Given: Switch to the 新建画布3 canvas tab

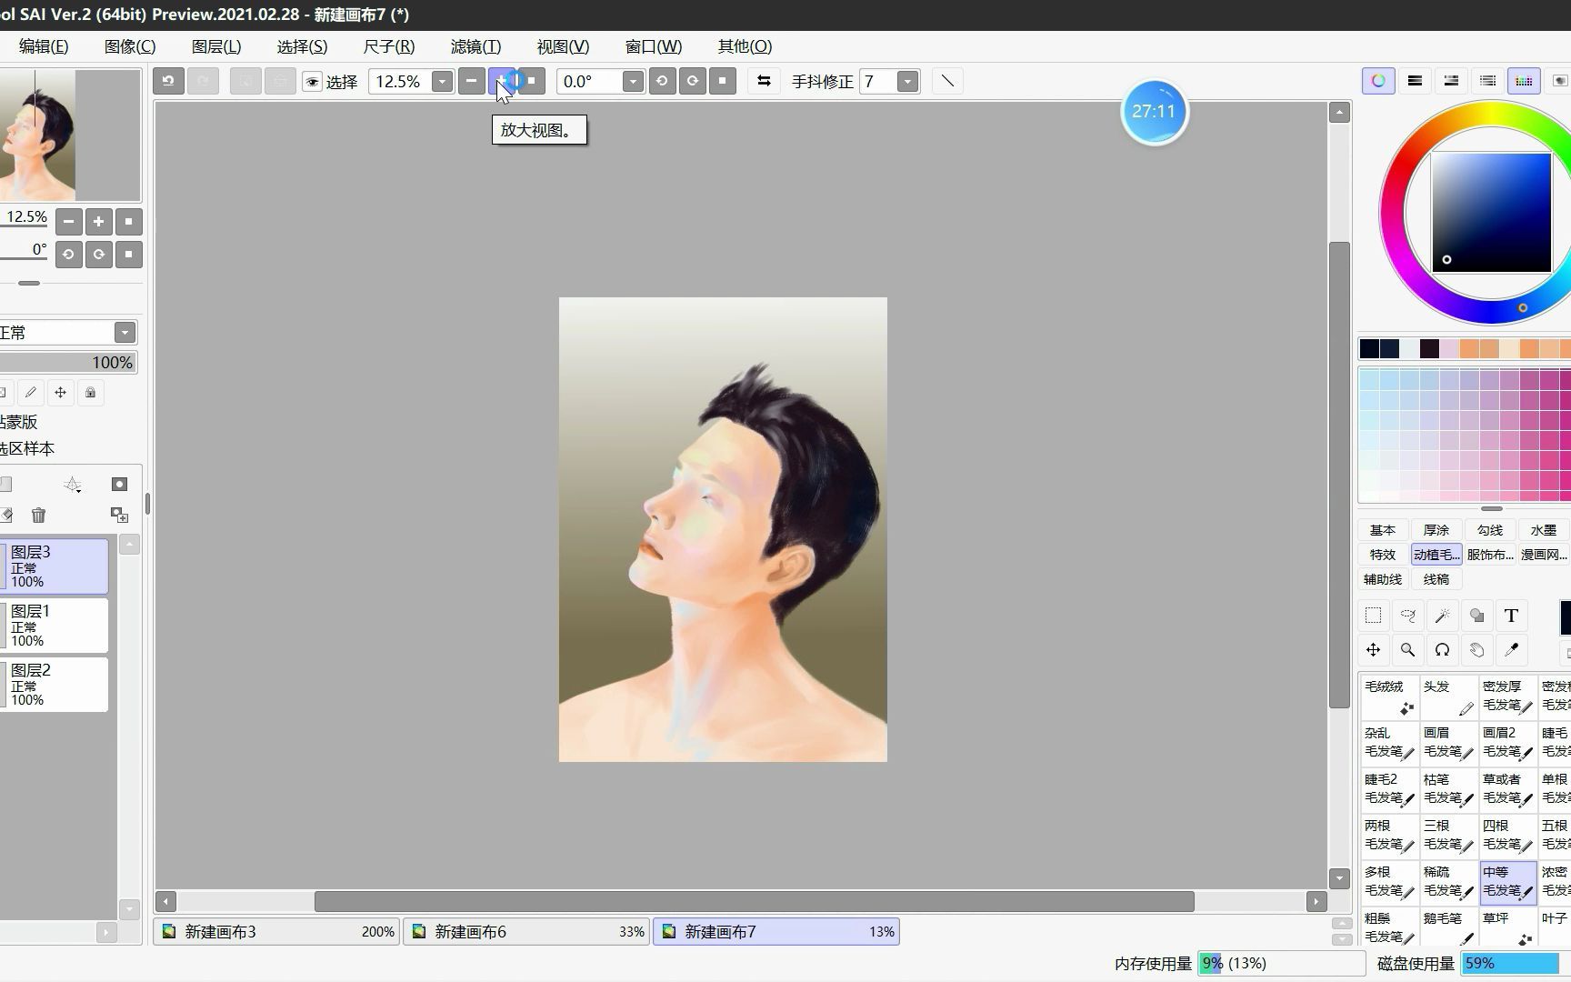Looking at the screenshot, I should point(276,931).
